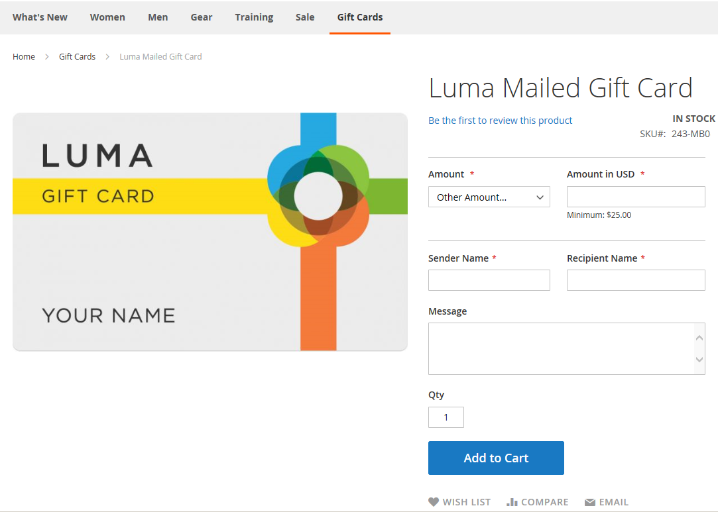Click inside the Message text area
This screenshot has width=718, height=512.
(x=566, y=348)
